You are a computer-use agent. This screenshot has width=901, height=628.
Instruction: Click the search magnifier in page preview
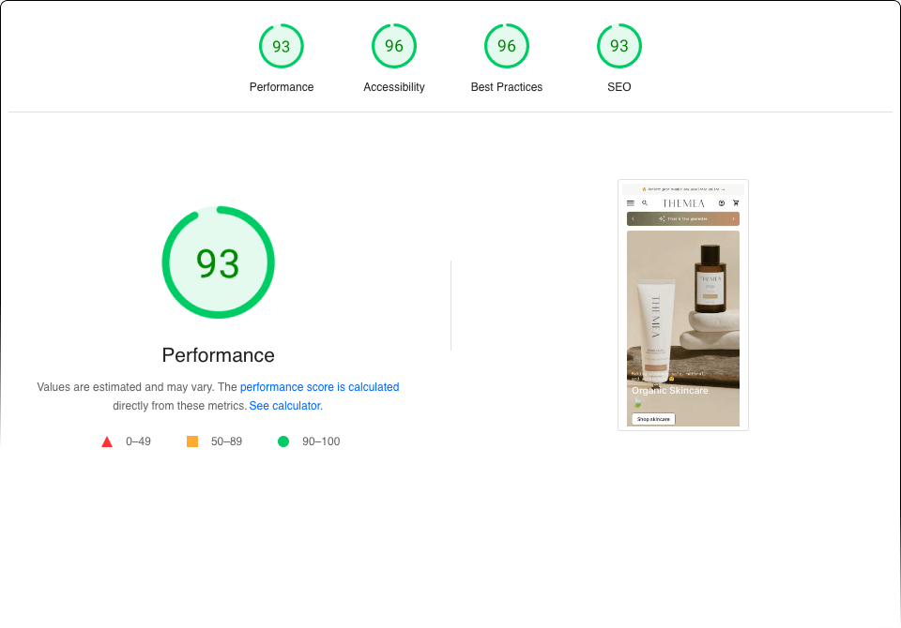(x=645, y=202)
